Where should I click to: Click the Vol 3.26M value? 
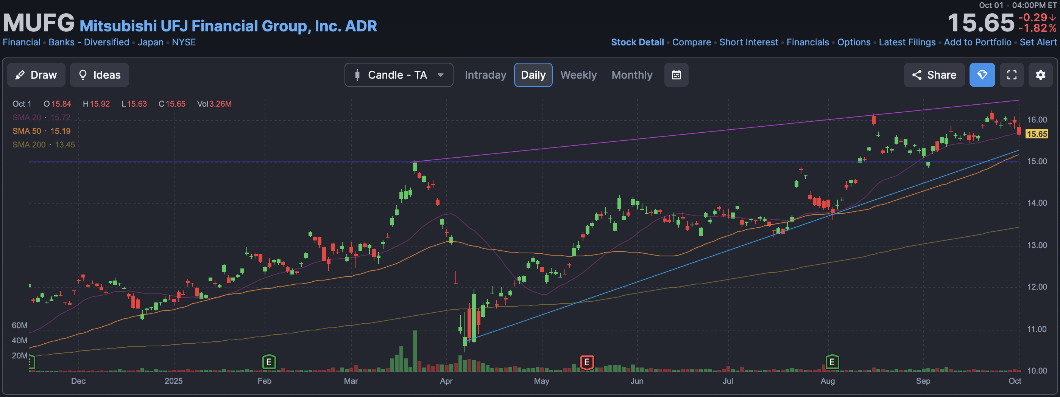(x=214, y=104)
